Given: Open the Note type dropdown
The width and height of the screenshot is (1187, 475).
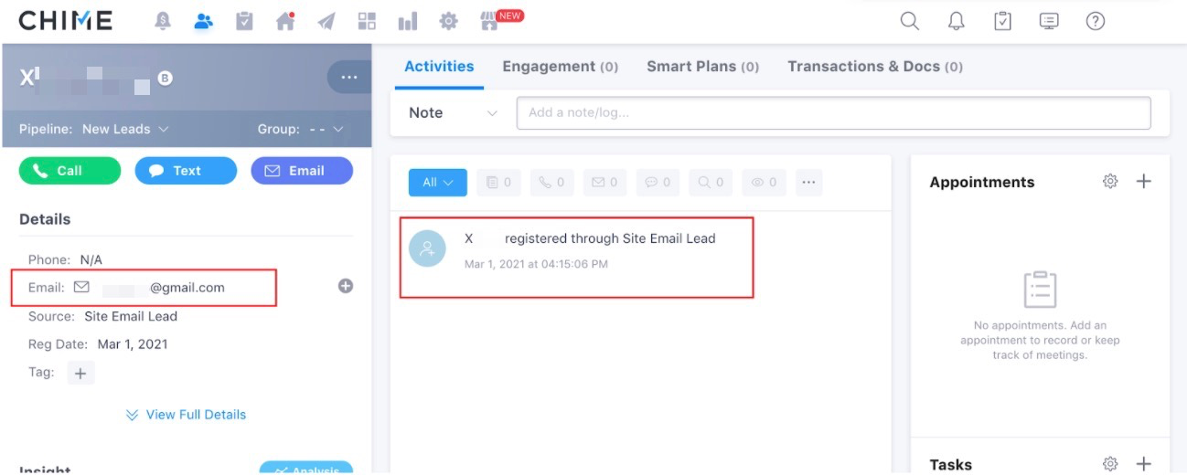Looking at the screenshot, I should (x=453, y=113).
